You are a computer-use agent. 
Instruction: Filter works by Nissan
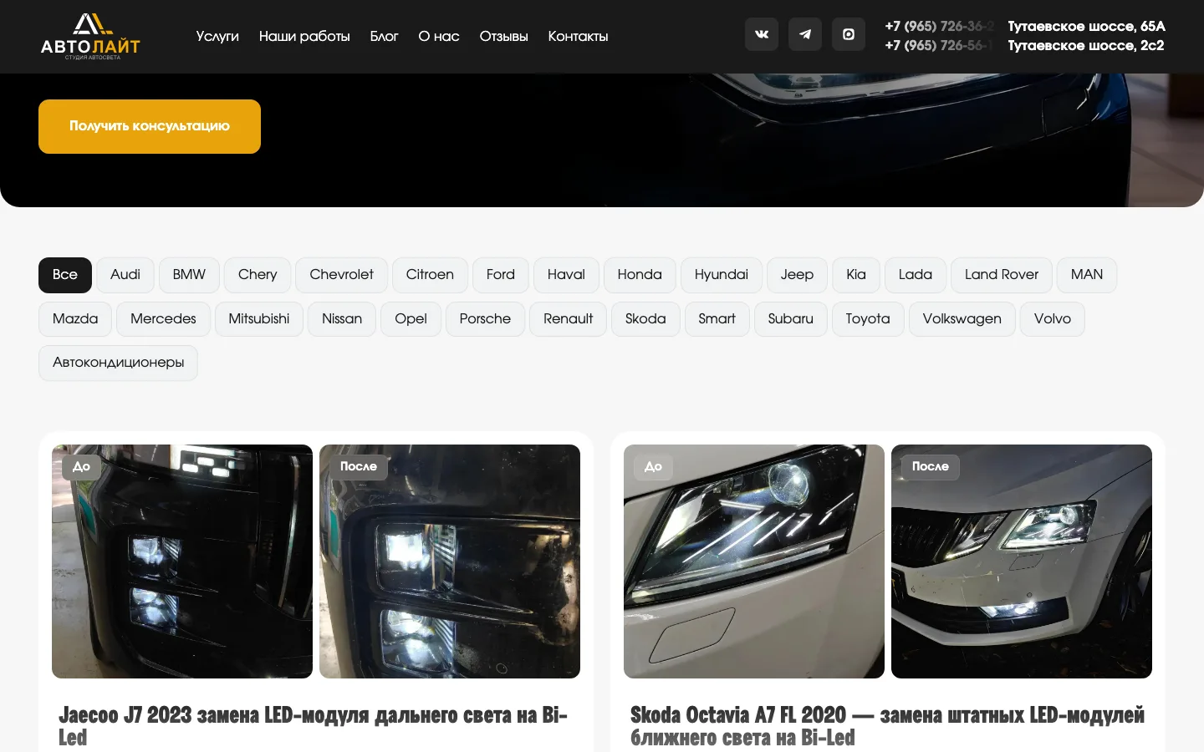pyautogui.click(x=342, y=319)
